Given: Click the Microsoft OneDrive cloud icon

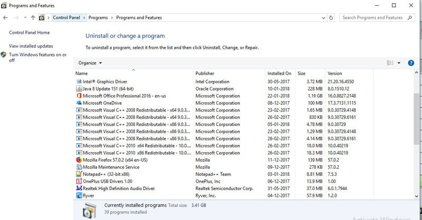Looking at the screenshot, I should tap(79, 103).
